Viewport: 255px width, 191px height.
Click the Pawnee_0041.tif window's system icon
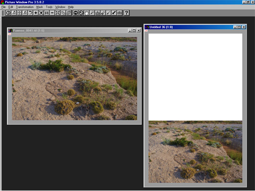(11, 31)
